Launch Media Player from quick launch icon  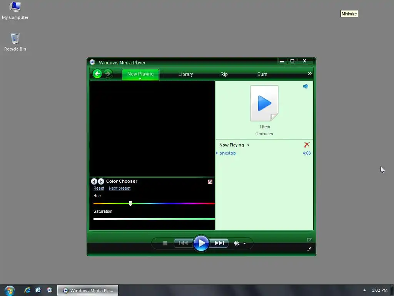50,290
